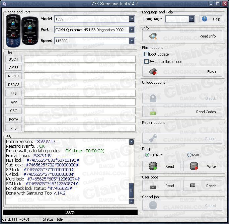Viewport: 229px width, 224px height.
Task: Click the CSC file path field
Action: (x=80, y=111)
